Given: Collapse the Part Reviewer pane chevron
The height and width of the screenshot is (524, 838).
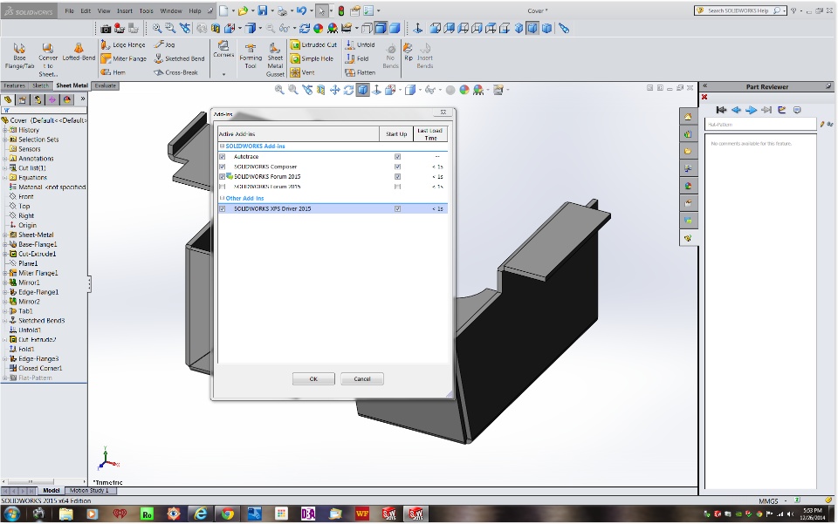Looking at the screenshot, I should click(705, 86).
